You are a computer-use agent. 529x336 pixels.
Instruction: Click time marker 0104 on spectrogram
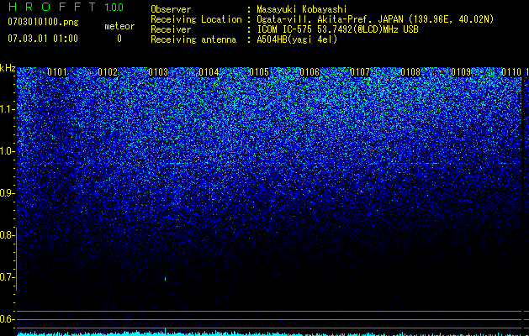click(209, 72)
